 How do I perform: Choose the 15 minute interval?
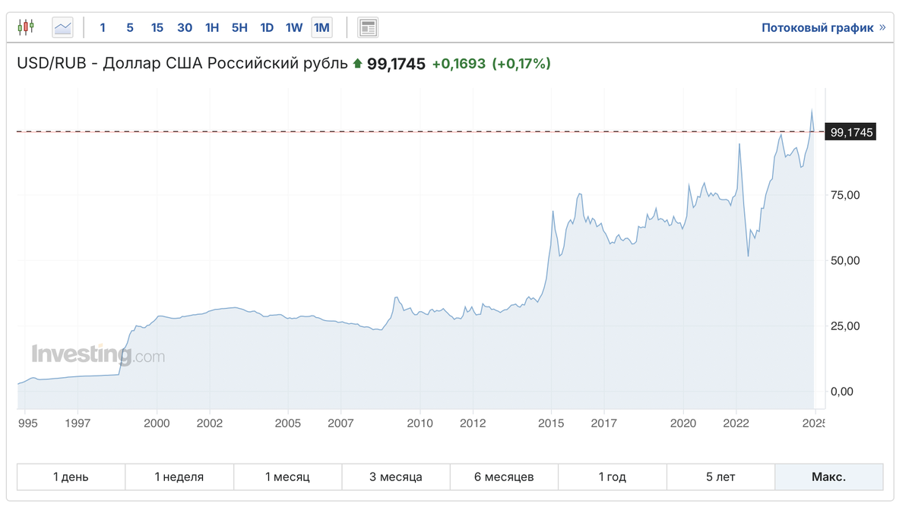[157, 27]
